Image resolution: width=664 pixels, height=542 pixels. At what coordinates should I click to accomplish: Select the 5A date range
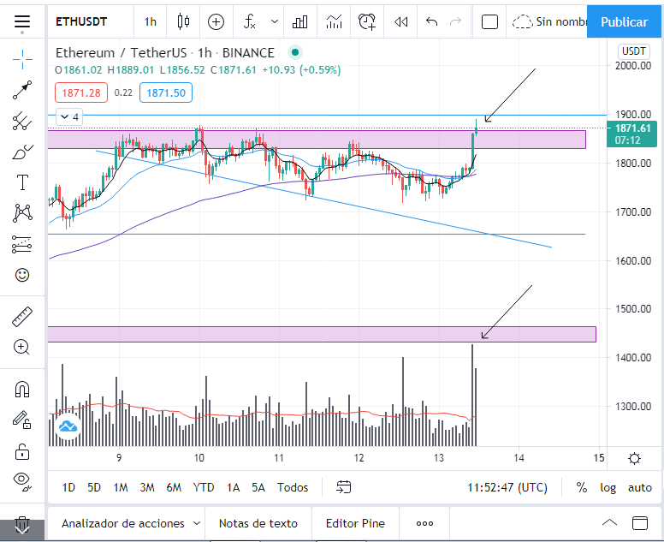(x=258, y=487)
